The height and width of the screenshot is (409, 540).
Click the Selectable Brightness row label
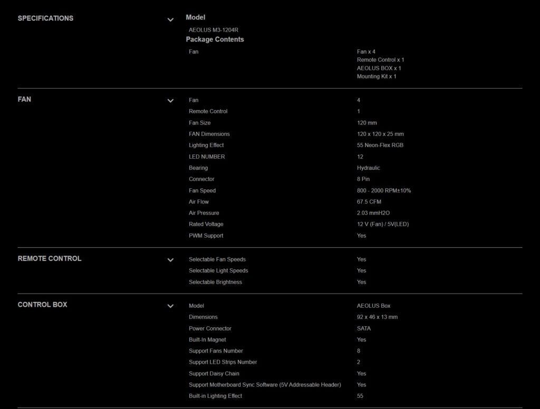click(x=215, y=282)
